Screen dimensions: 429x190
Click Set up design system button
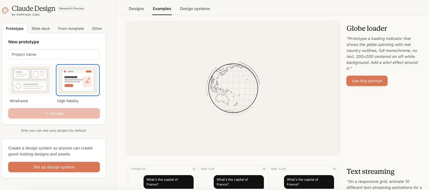tap(54, 167)
